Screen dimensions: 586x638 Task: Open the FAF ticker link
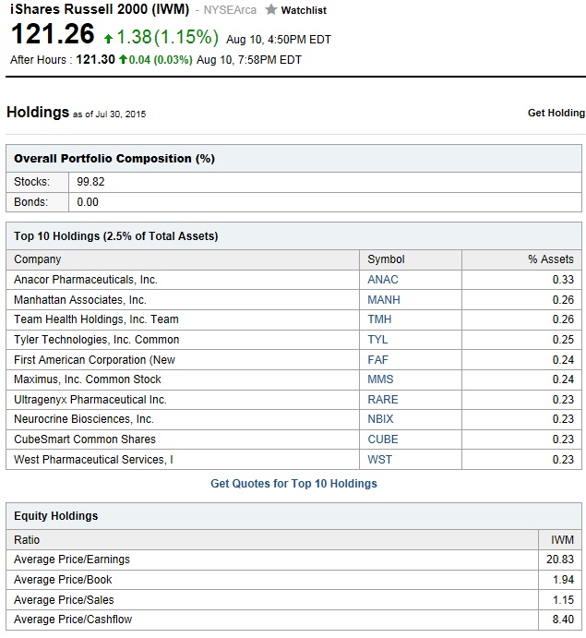pyautogui.click(x=378, y=360)
